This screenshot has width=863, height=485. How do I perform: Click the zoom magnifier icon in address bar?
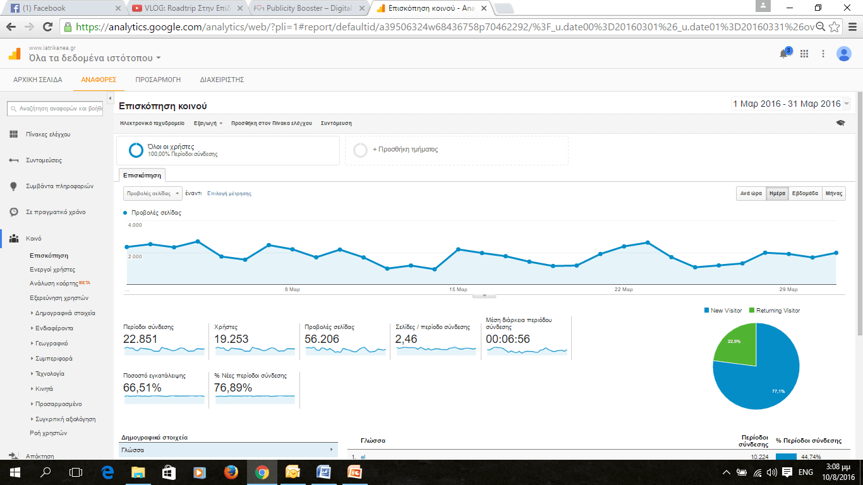coord(821,27)
